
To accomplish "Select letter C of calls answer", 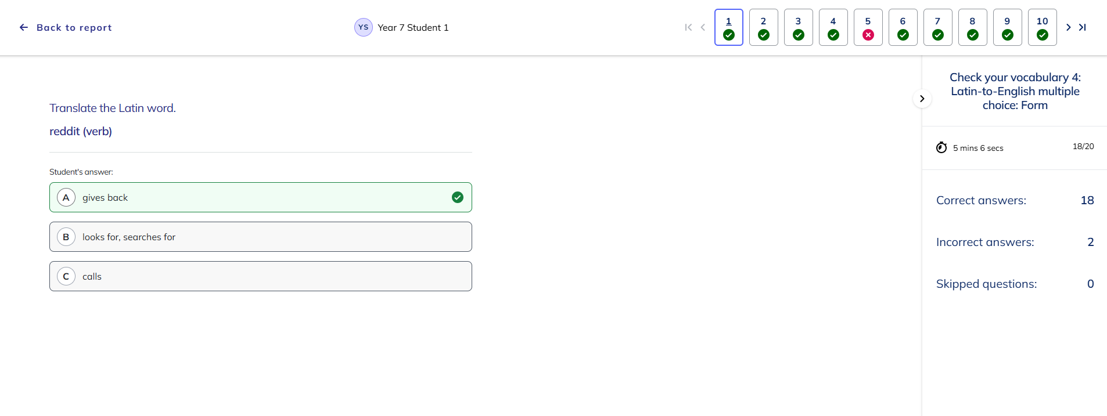I will pos(66,276).
